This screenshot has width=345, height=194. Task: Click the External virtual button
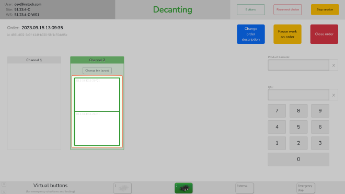click(245, 188)
